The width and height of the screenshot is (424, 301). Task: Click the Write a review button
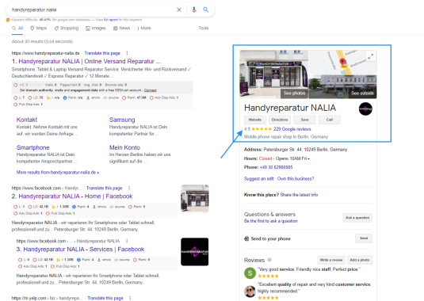click(331, 260)
